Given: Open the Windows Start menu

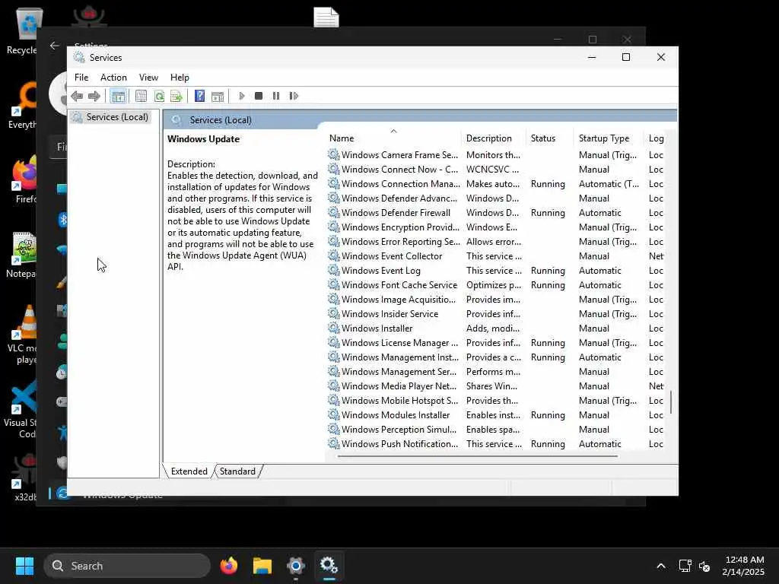Looking at the screenshot, I should pyautogui.click(x=24, y=566).
